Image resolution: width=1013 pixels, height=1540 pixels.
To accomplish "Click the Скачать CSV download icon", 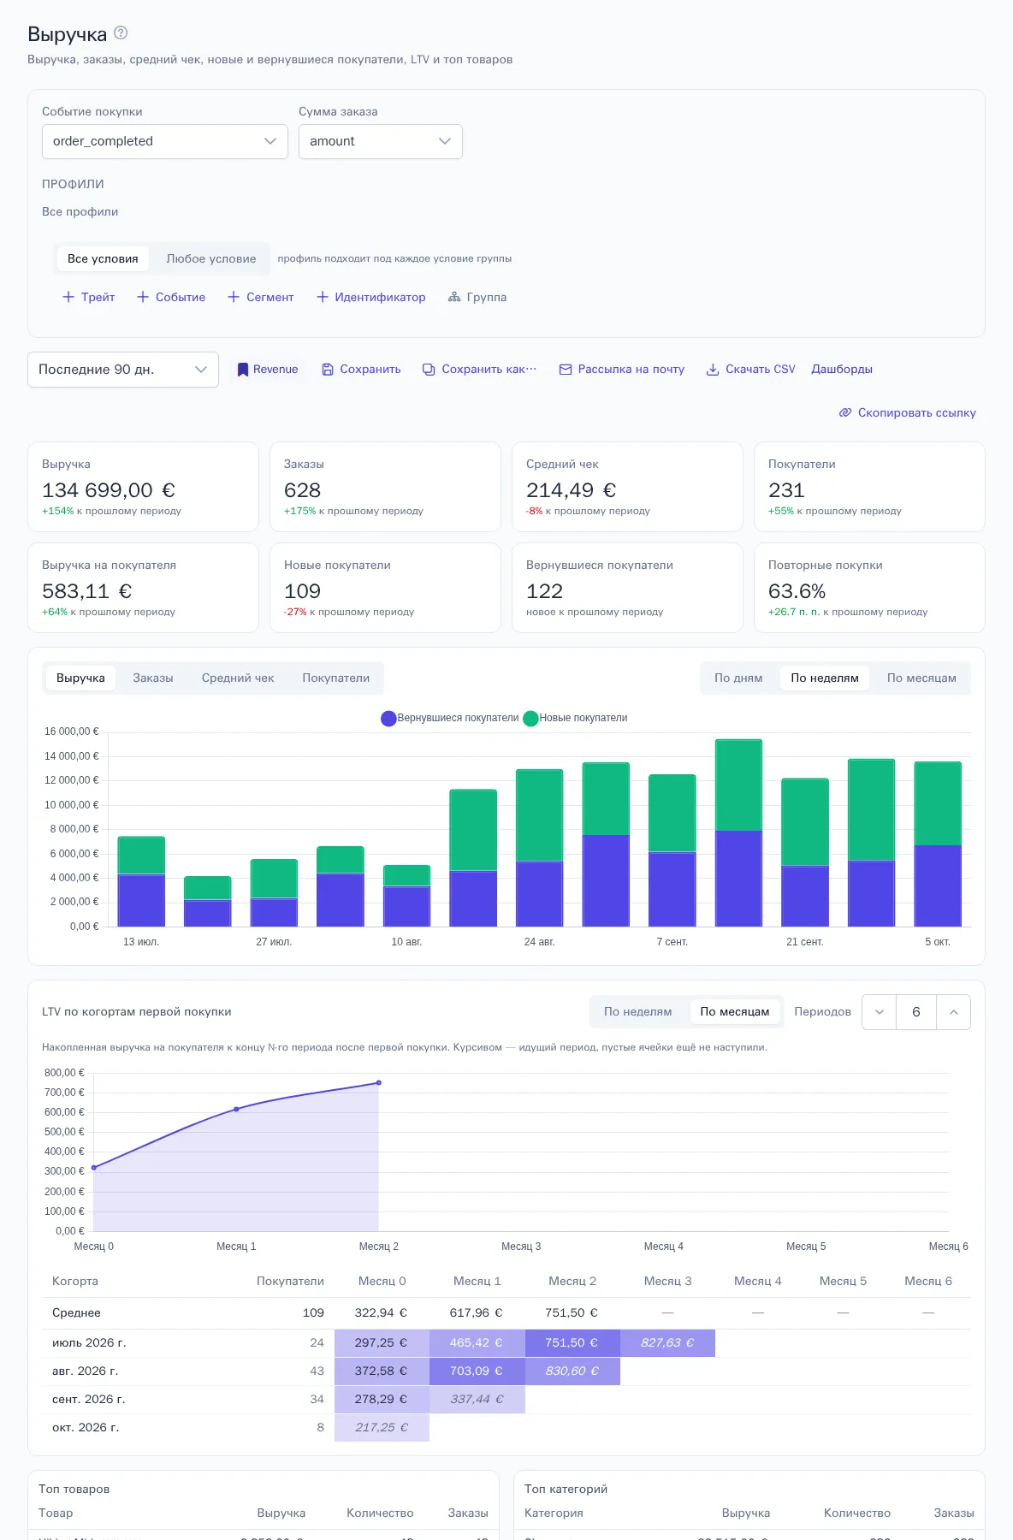I will 713,370.
